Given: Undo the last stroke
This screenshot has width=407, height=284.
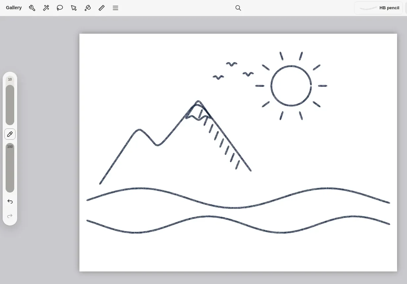Looking at the screenshot, I should click(10, 201).
